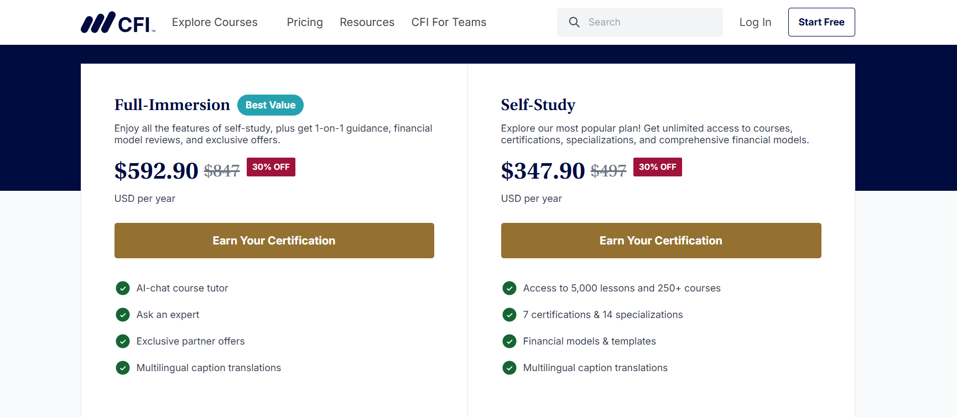Click Full-Immersion Earn Your Certification button
957x417 pixels.
pyautogui.click(x=274, y=241)
